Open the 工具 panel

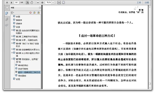[139, 3]
